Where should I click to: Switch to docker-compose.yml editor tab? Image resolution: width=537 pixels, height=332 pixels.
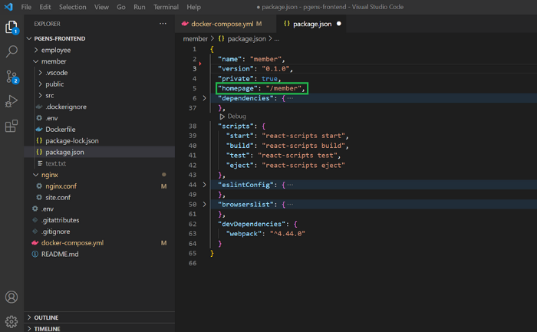point(226,24)
